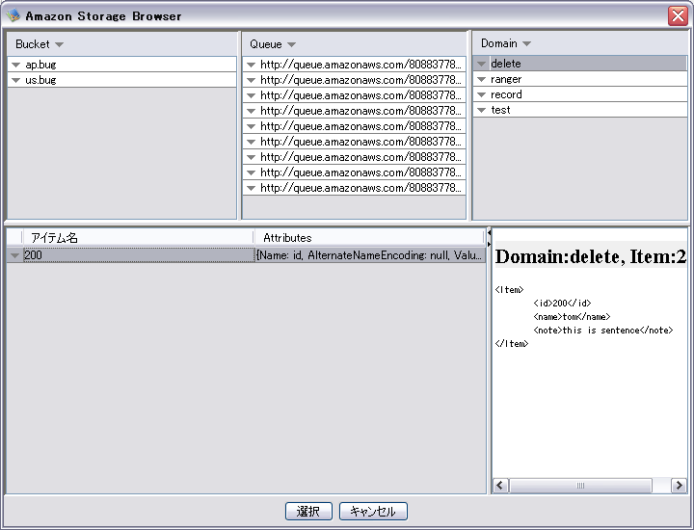Click the arrow icon beside ap.bug bucket
This screenshot has width=694, height=530.
[x=16, y=65]
